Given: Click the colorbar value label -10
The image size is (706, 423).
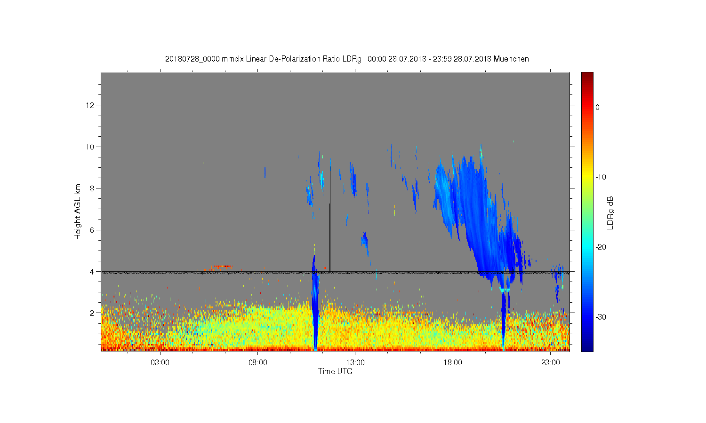Looking at the screenshot, I should 601,177.
